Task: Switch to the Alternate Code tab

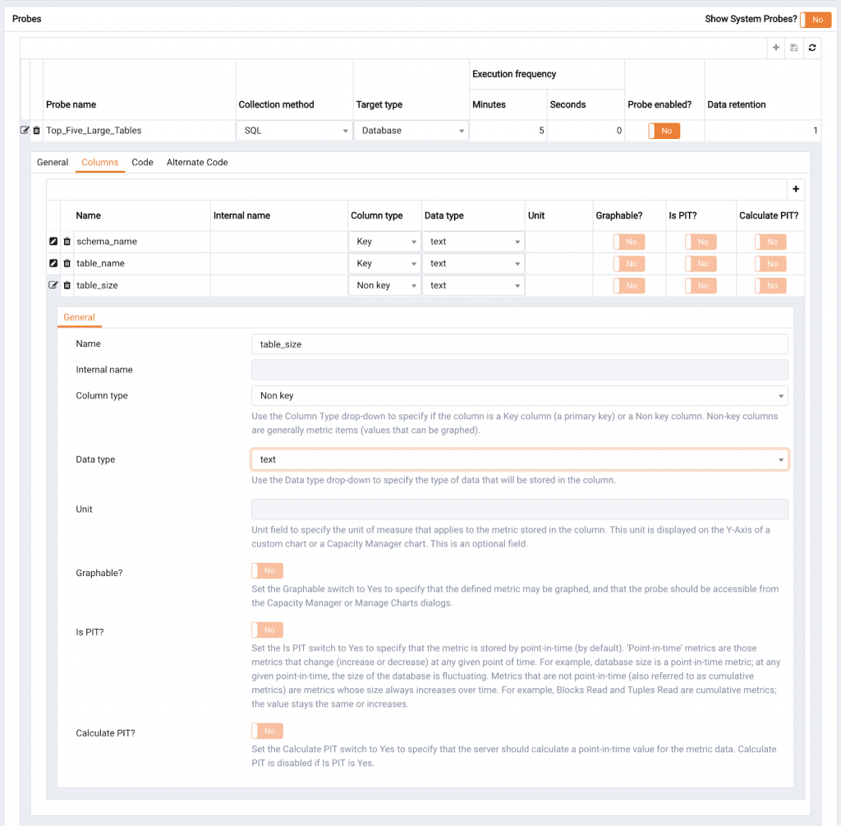Action: click(197, 163)
